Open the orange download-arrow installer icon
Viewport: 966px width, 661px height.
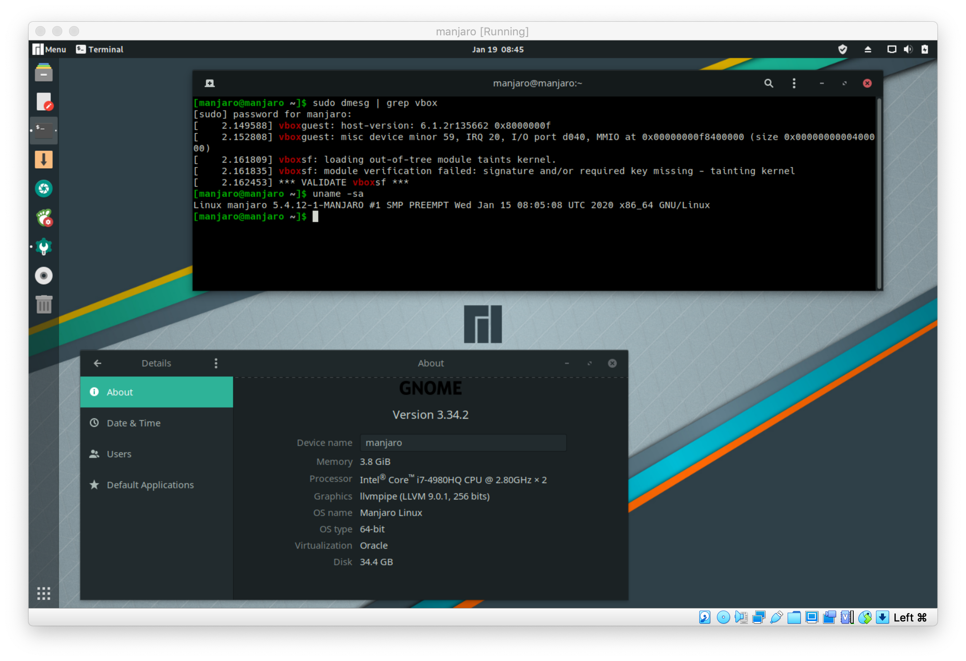[x=43, y=160]
